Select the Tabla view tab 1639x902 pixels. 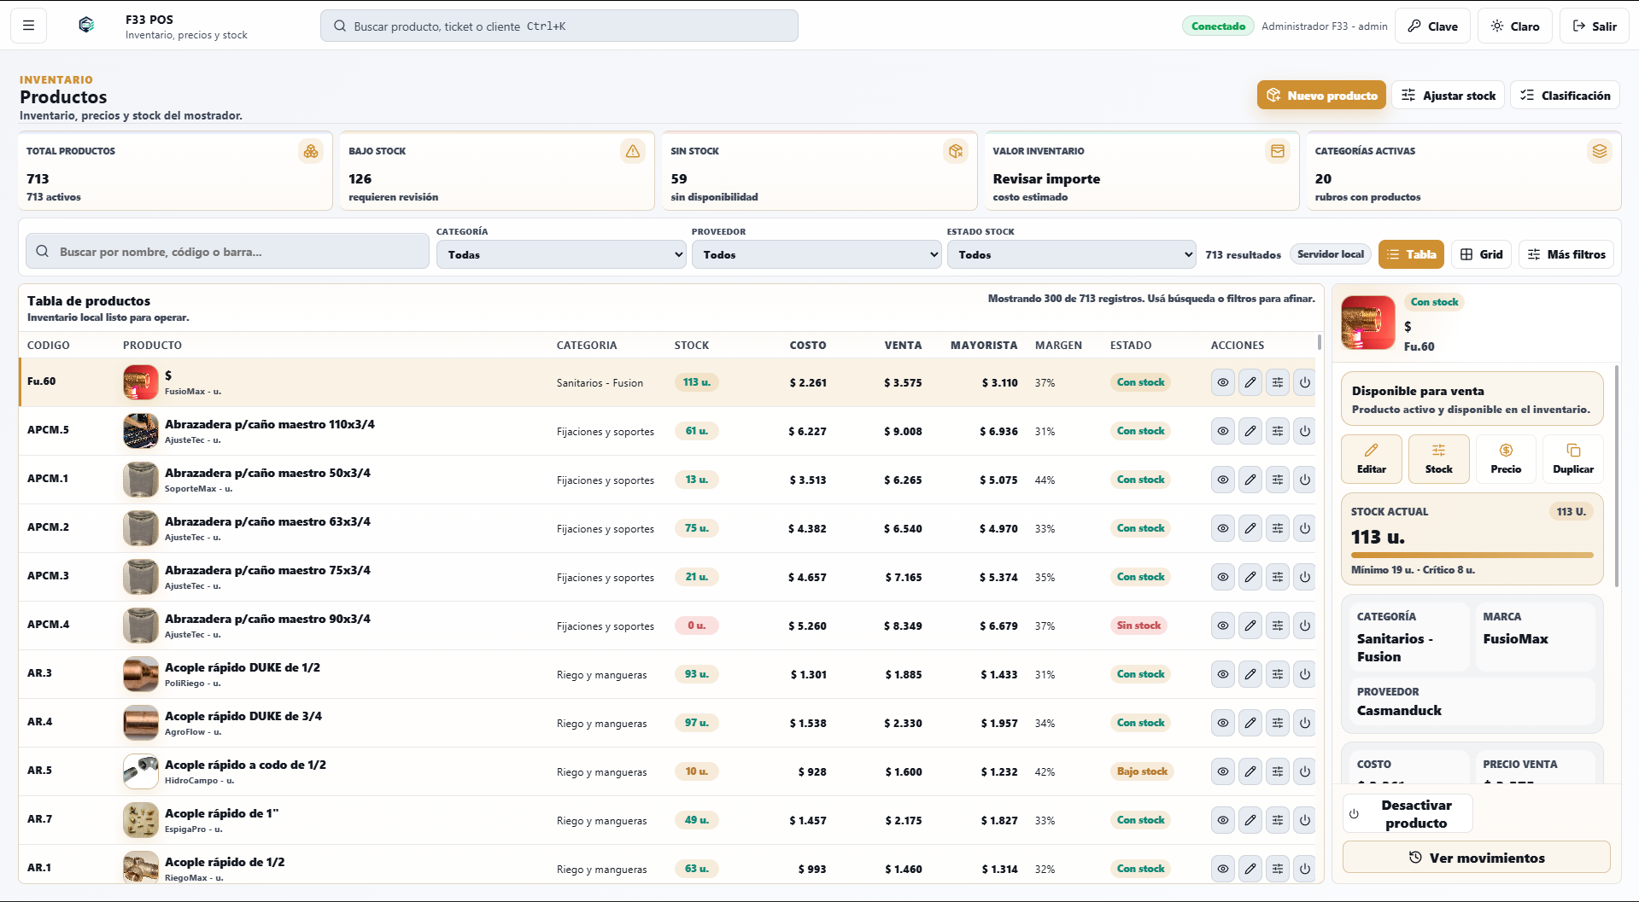pyautogui.click(x=1411, y=254)
